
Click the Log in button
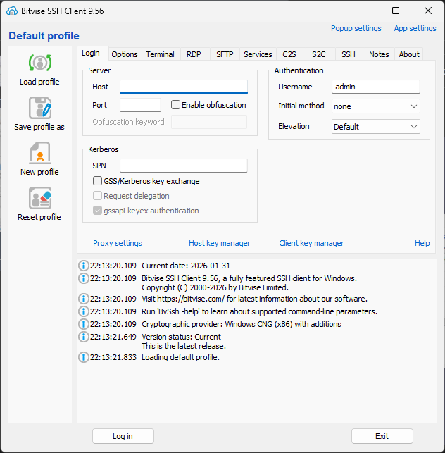(x=123, y=436)
